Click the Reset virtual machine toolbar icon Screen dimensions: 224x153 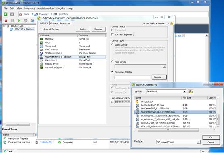(26, 21)
